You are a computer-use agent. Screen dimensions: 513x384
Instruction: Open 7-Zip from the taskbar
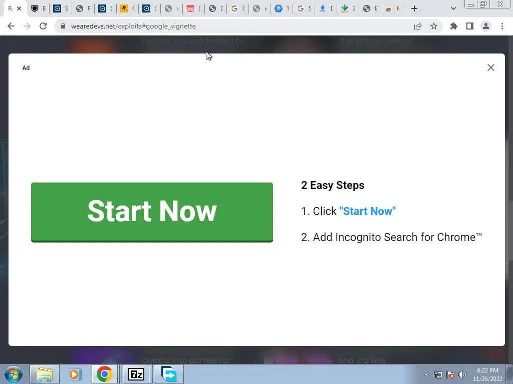pos(136,374)
